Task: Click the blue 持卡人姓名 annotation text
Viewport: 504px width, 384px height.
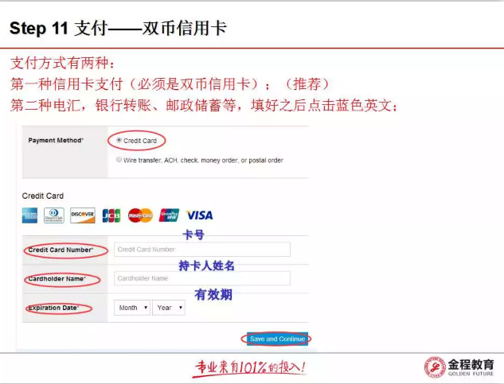Action: (207, 266)
